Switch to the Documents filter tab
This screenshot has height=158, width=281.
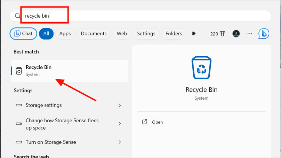94,34
